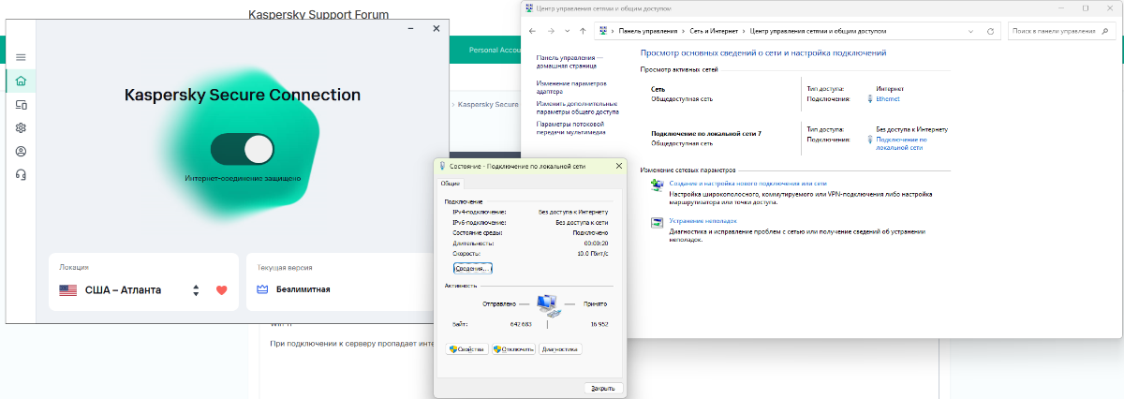Click the Безлимитная version text
Viewport: 1124px width, 399px height.
click(x=303, y=290)
